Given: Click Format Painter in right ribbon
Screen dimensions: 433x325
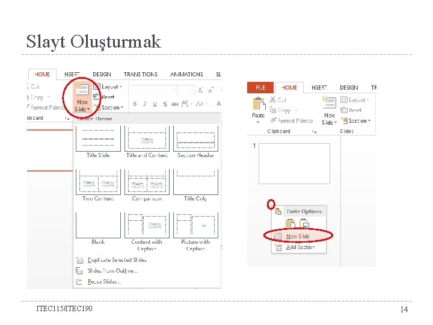Looking at the screenshot, I should (291, 120).
